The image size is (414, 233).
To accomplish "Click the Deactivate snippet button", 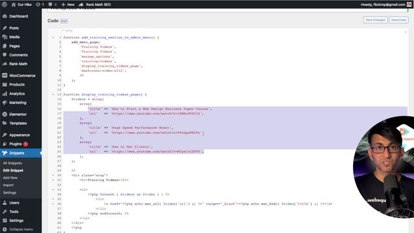I will tap(398, 20).
